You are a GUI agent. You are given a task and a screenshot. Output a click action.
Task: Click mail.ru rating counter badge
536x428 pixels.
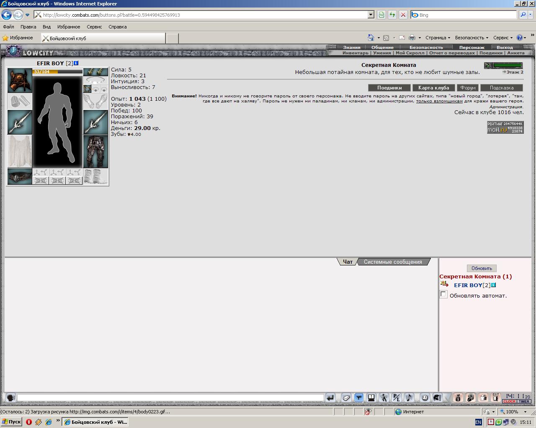[x=505, y=127]
